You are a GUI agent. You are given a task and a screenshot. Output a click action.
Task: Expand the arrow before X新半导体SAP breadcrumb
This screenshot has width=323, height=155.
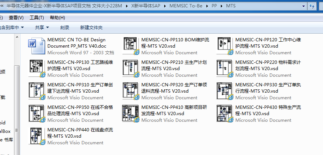click(x=127, y=6)
